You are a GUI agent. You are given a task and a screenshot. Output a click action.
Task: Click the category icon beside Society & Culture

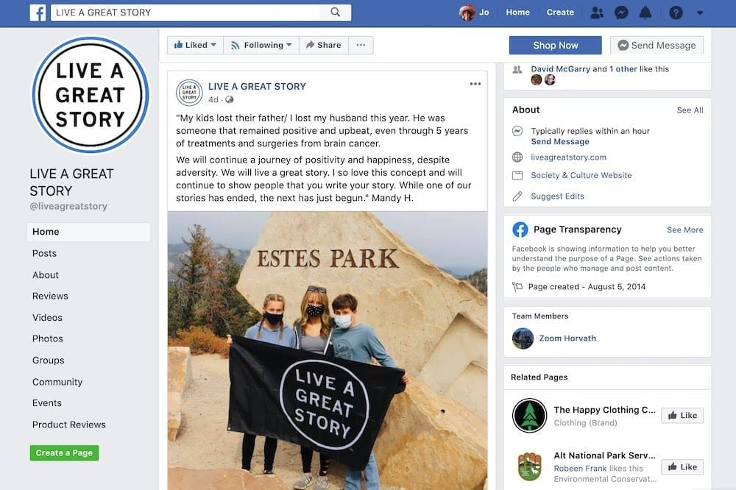coord(517,176)
